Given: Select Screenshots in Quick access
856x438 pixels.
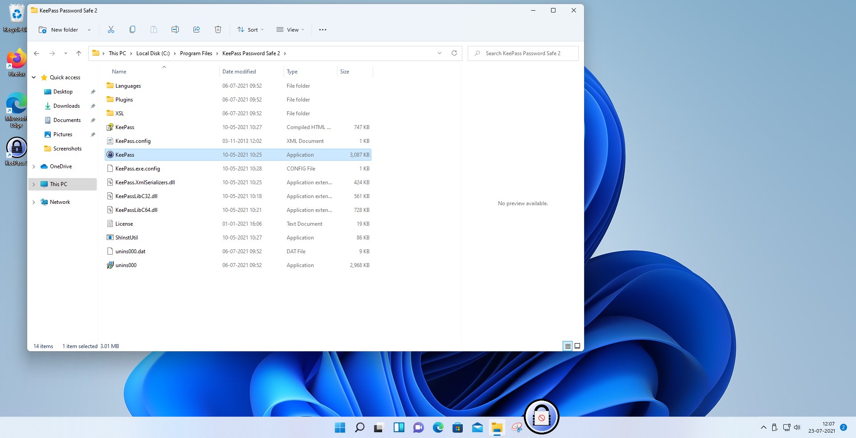Looking at the screenshot, I should [x=67, y=149].
